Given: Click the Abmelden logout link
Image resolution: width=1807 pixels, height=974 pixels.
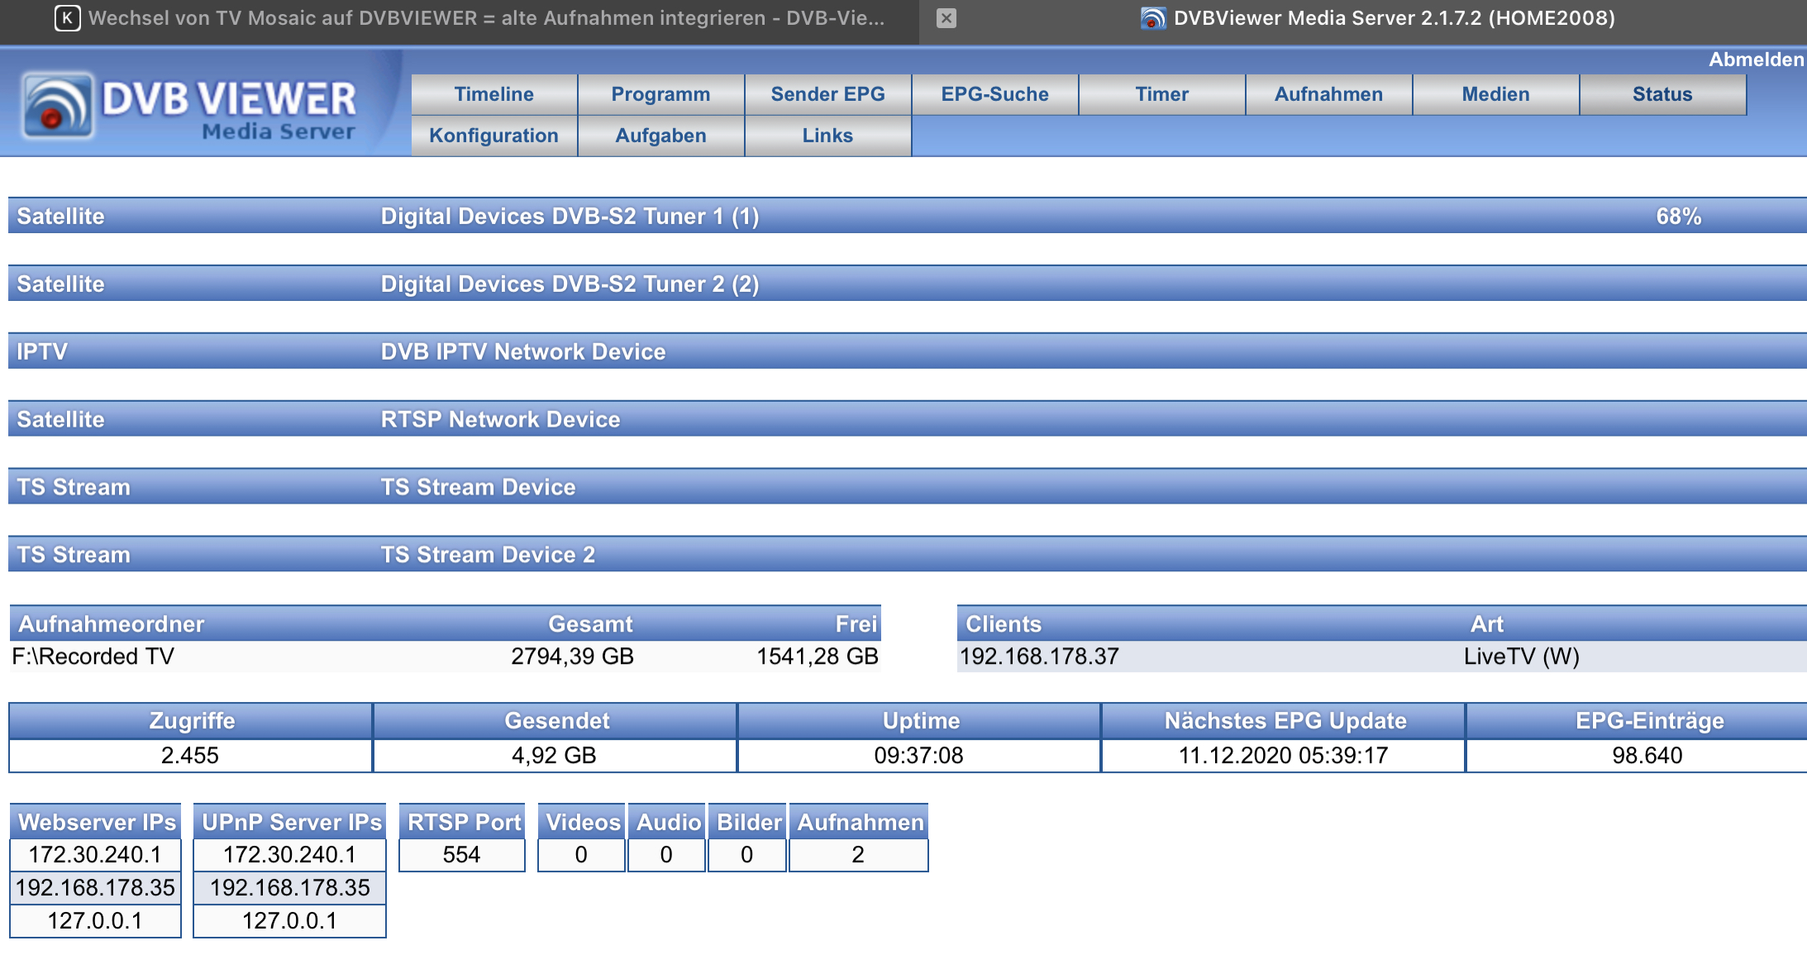Looking at the screenshot, I should (1756, 60).
